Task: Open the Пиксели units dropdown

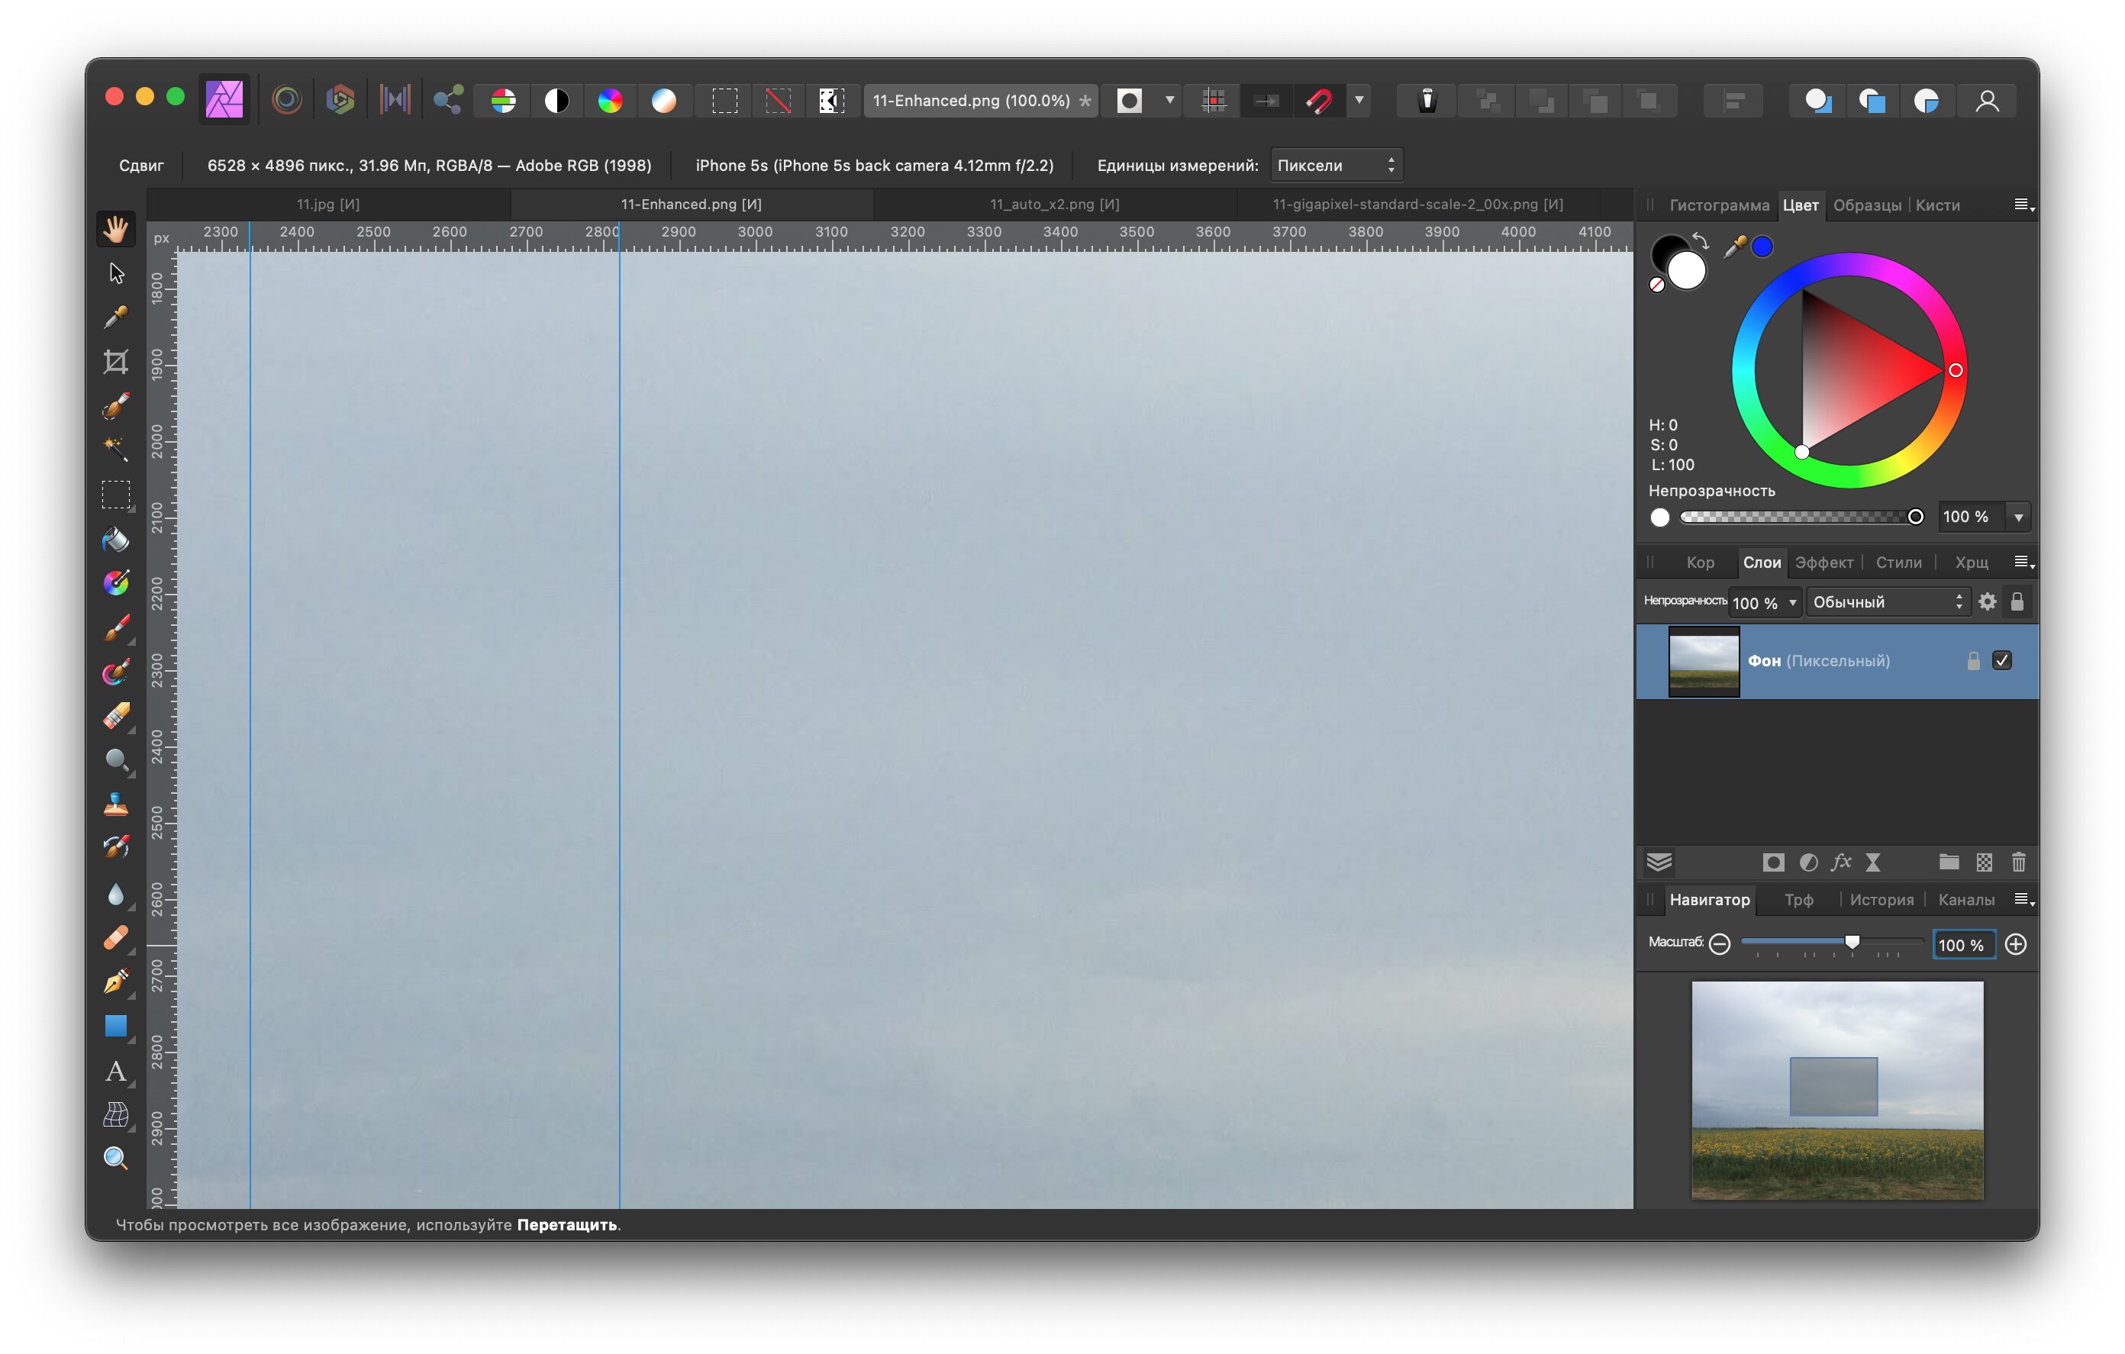Action: tap(1336, 165)
